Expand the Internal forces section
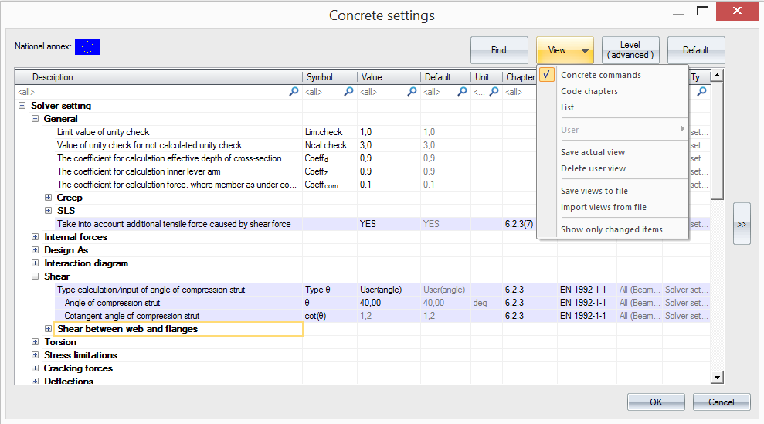Viewport: 764px width, 424px height. pyautogui.click(x=36, y=237)
